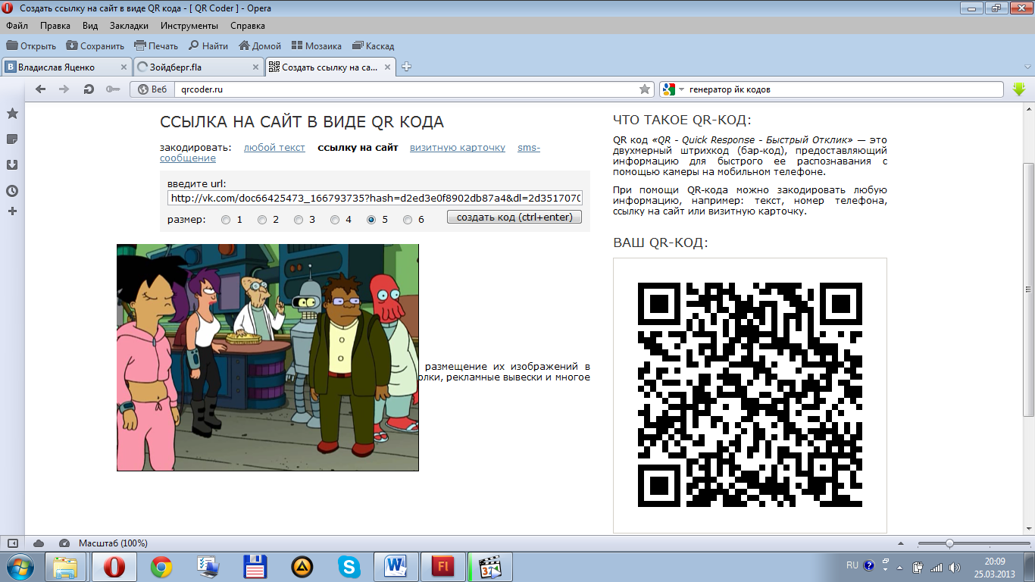Adjust the zoom slider in status bar
The width and height of the screenshot is (1035, 582).
tap(949, 543)
